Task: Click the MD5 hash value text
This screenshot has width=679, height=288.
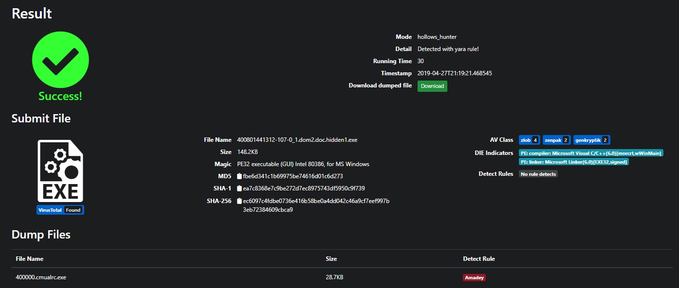Action: pyautogui.click(x=293, y=176)
